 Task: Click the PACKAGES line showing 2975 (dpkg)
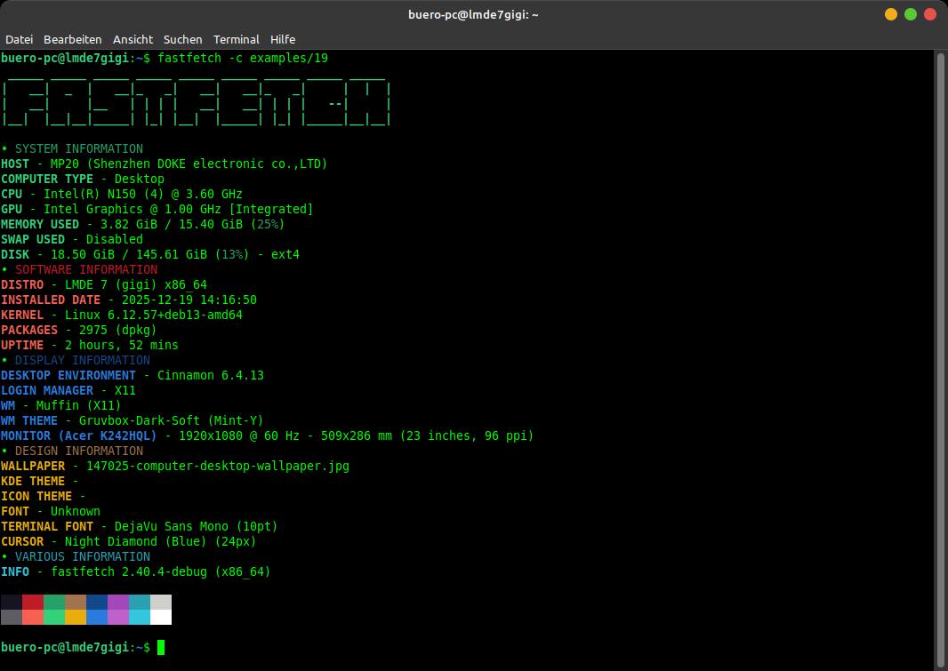(79, 330)
